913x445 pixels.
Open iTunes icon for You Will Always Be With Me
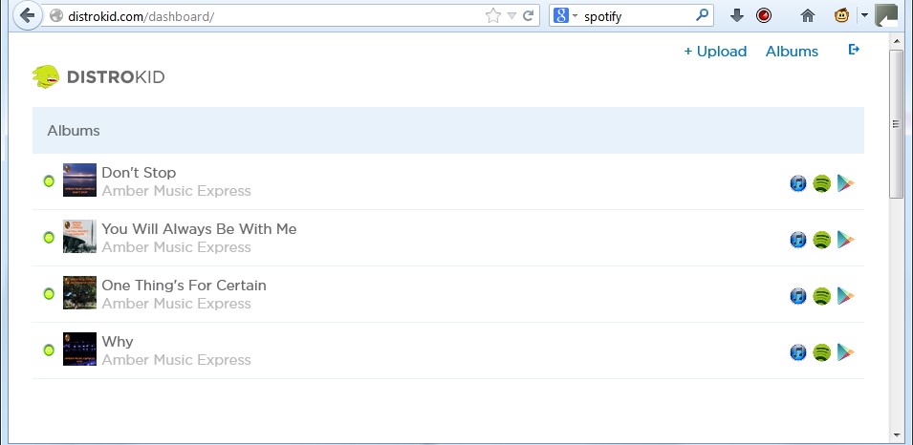(x=798, y=240)
